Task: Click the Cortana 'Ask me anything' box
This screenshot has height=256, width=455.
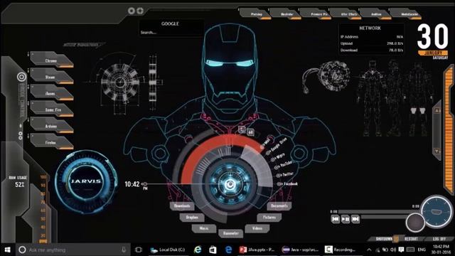Action: pyautogui.click(x=73, y=250)
